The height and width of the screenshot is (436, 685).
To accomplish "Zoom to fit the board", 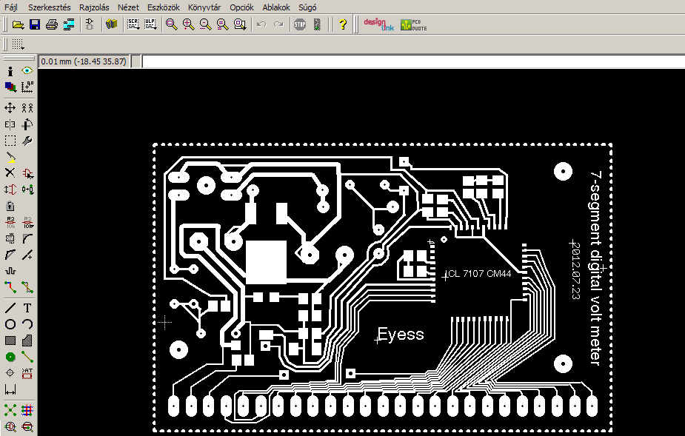I will coord(172,24).
